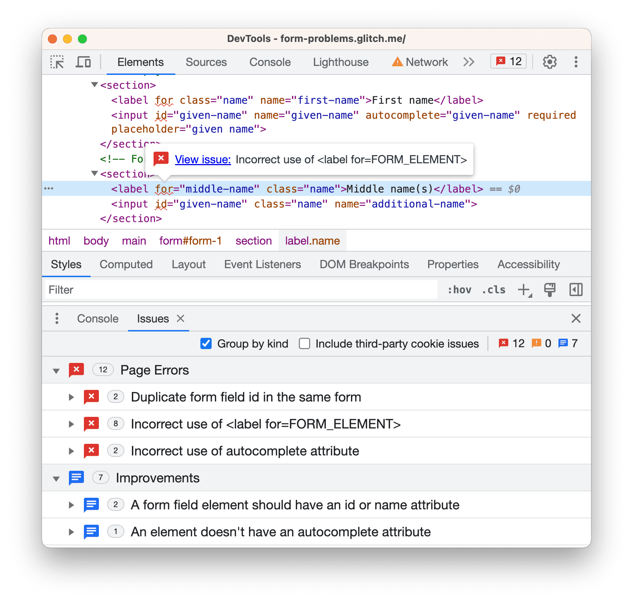Open the customize DevTools three-dot menu

(x=576, y=62)
